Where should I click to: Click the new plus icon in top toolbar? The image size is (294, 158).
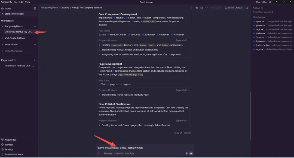[x=192, y=8]
